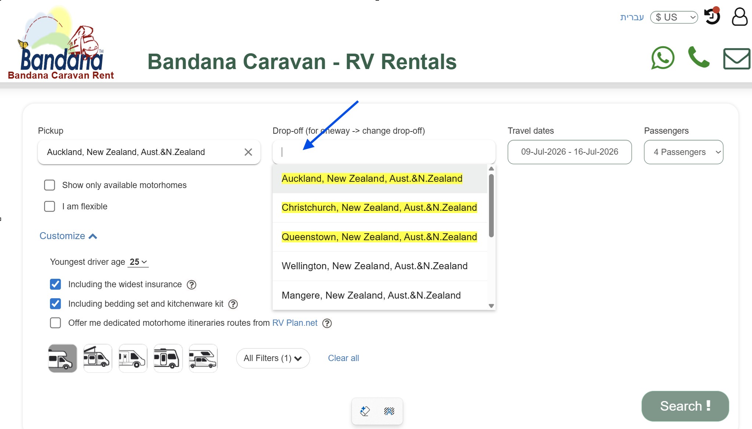Select the alcove motorhome vehicle type icon

click(62, 358)
